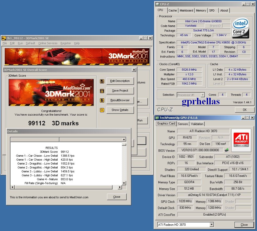The height and width of the screenshot is (231, 257).
Task: Click the Driver Version field in GPU-Z
Action: pos(214,195)
